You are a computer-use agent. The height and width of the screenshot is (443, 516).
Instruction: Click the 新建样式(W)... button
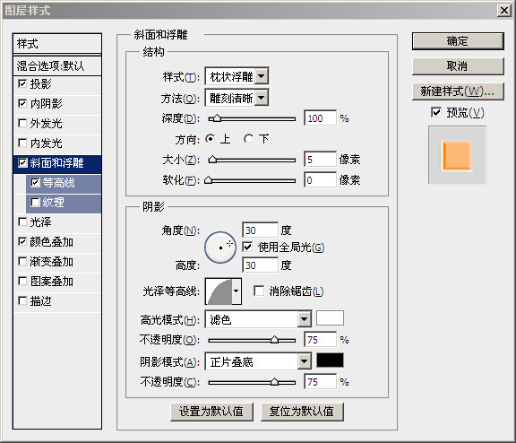pyautogui.click(x=458, y=91)
